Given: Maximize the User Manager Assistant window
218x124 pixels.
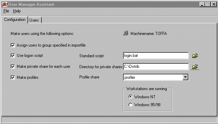Looking at the screenshot, I should tap(207, 4).
